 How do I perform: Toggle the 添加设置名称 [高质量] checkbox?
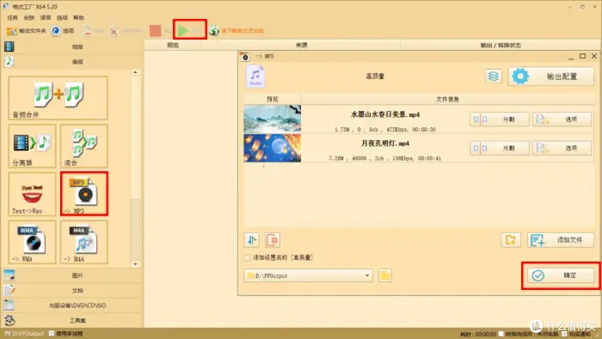pyautogui.click(x=247, y=258)
